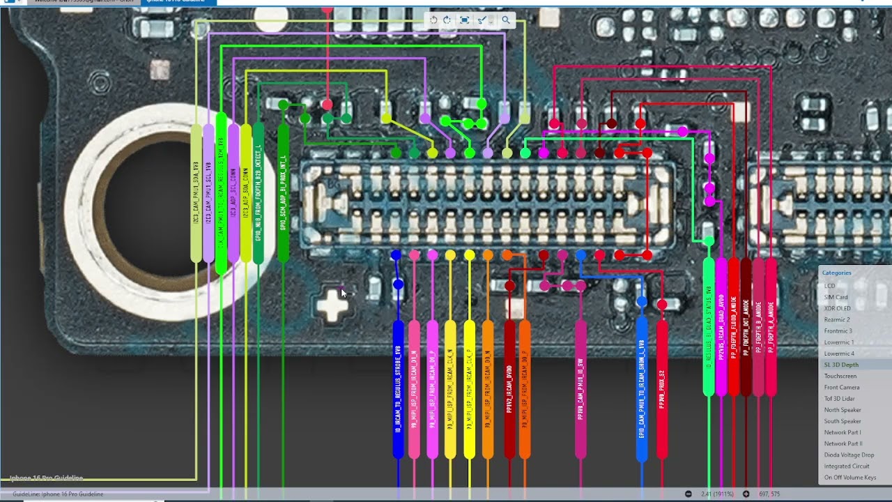Switch to the Welcome tab
Image resolution: width=892 pixels, height=502 pixels.
pyautogui.click(x=84, y=2)
